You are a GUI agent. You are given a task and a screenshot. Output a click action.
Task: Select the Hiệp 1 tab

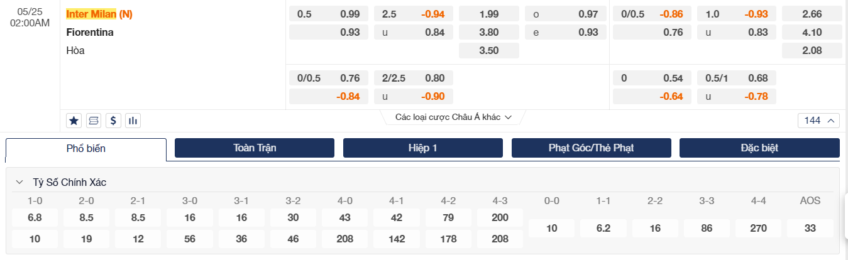[423, 148]
